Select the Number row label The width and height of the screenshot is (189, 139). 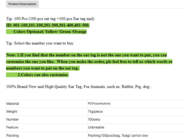13,120
